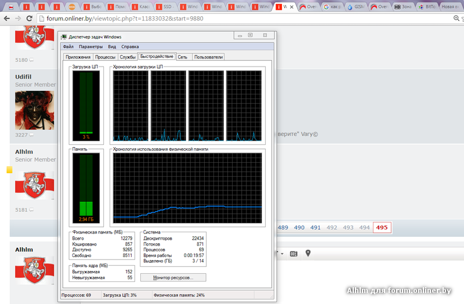Click the counter icon beside the map pin

293,254
